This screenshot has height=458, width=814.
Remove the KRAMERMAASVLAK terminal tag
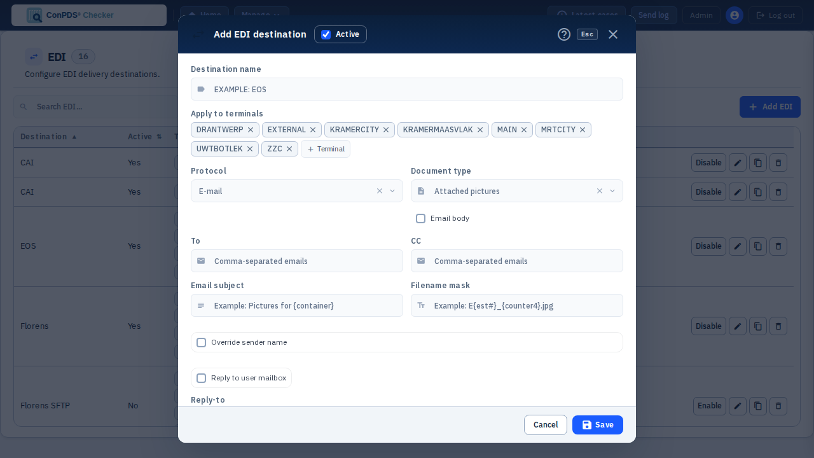pos(480,130)
